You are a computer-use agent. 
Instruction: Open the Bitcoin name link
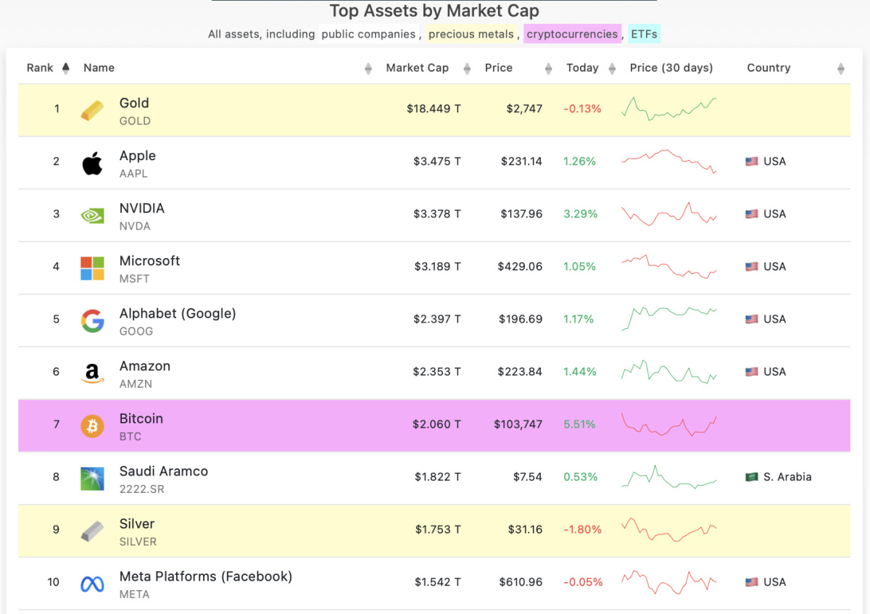[x=141, y=418]
